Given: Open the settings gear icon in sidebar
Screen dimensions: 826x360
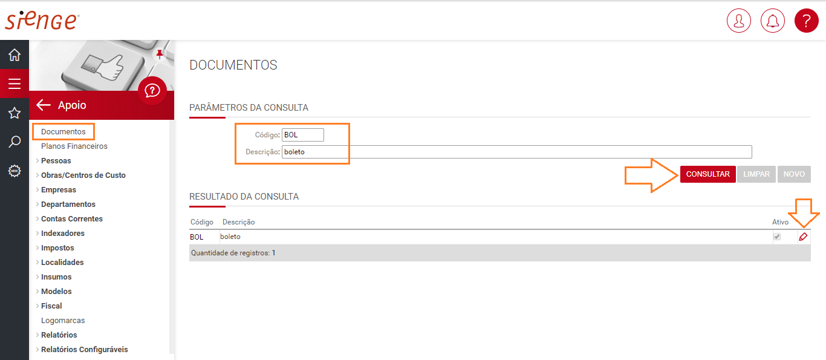Looking at the screenshot, I should (x=15, y=171).
